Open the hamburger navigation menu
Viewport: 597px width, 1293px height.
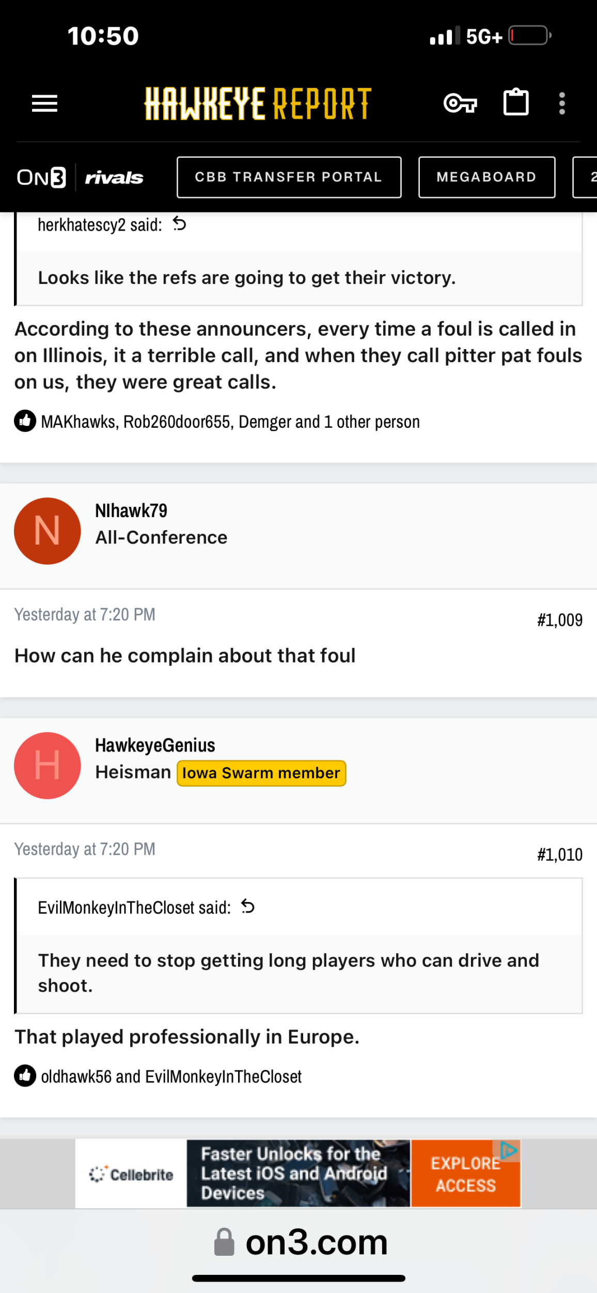pyautogui.click(x=45, y=103)
